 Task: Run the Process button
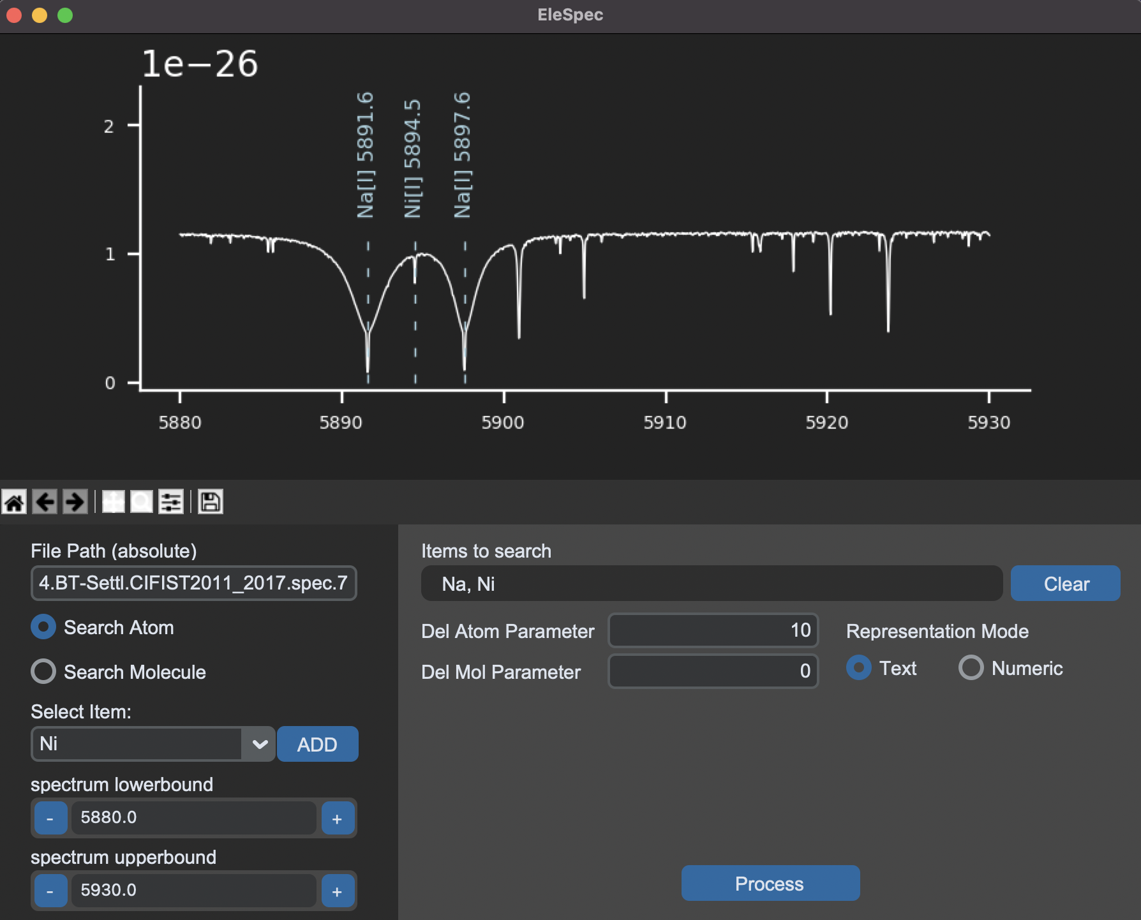tap(770, 883)
